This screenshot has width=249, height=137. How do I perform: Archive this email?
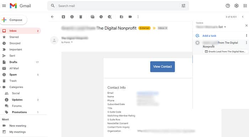click(63, 17)
